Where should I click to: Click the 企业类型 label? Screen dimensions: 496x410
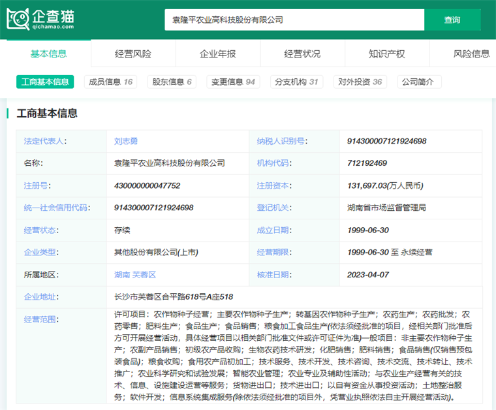point(41,252)
